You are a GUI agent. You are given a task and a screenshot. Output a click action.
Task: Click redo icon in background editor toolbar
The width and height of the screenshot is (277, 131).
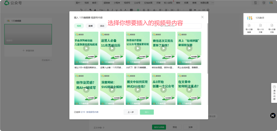(85, 10)
